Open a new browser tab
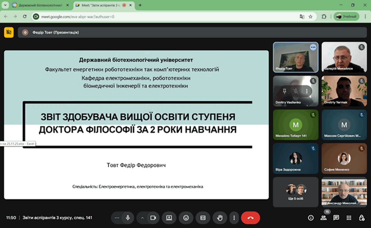Viewport: 371px width, 228px height. 140,5
